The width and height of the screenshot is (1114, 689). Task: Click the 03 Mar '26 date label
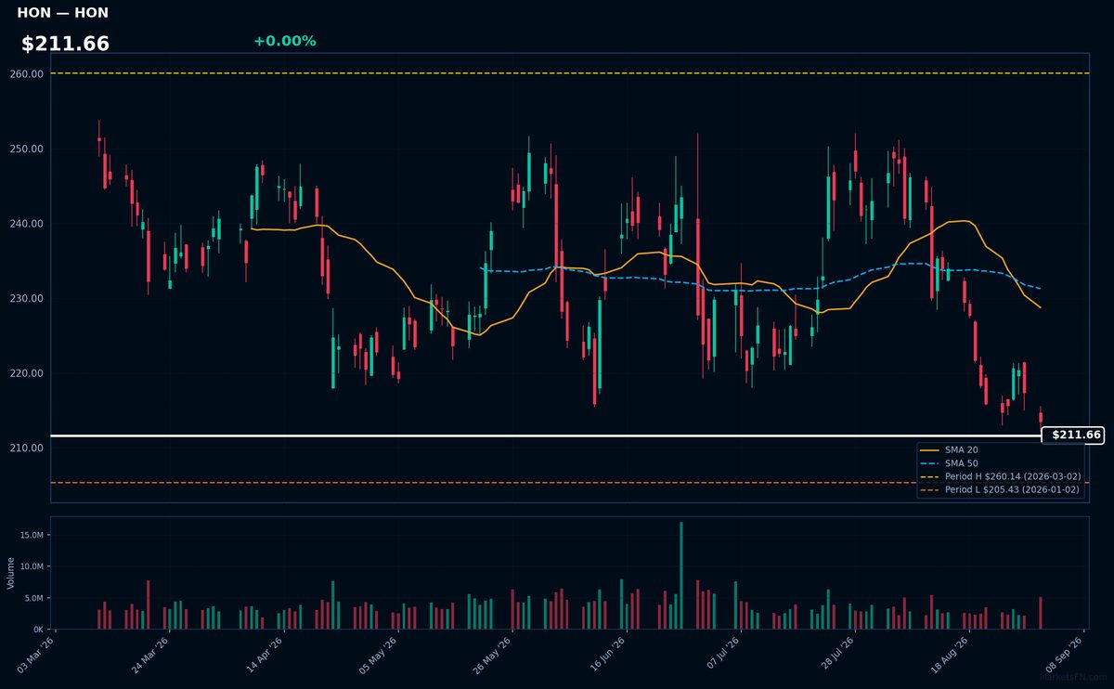[37, 656]
